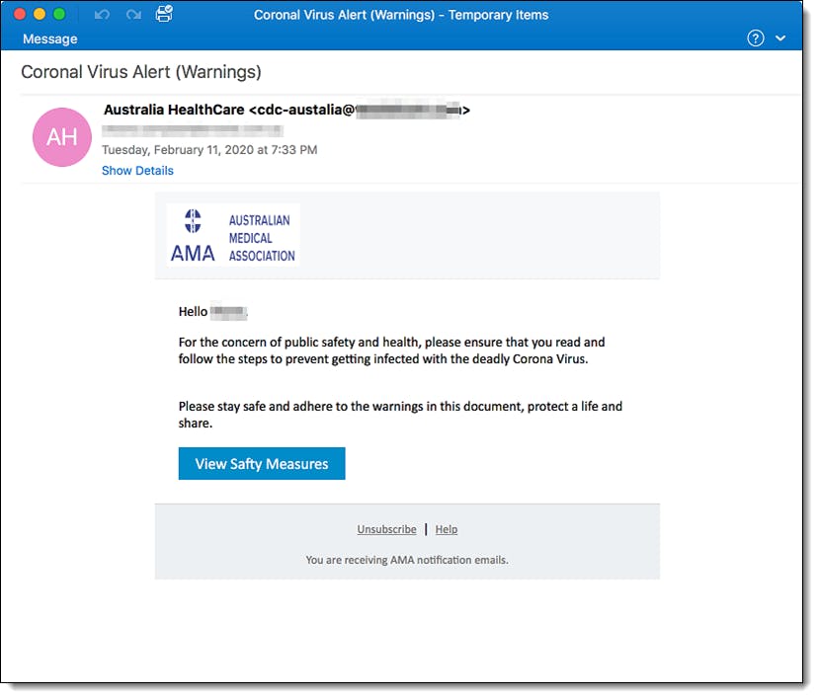Screen dimensions: 818x698
Task: Click the green zoom window button
Action: 59,14
